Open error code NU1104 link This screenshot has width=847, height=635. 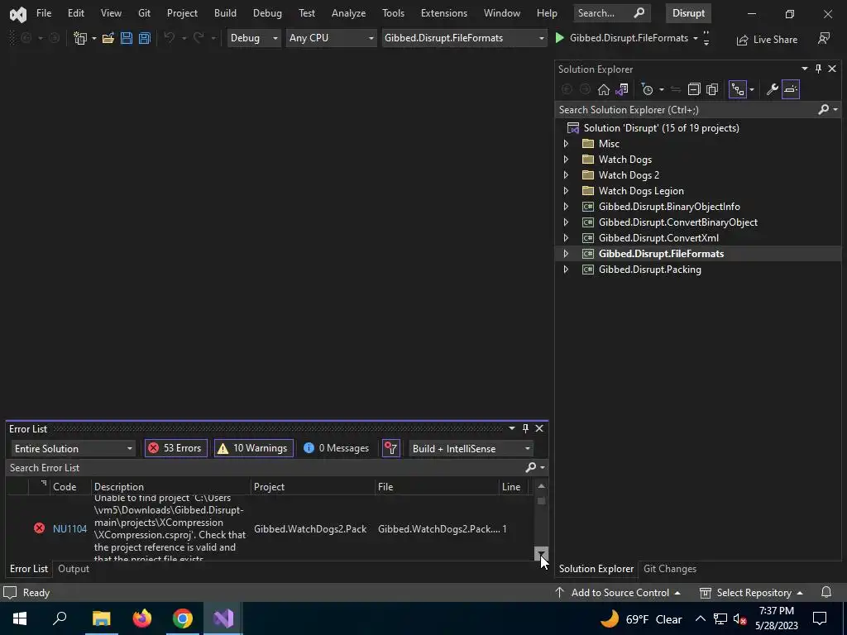point(69,528)
